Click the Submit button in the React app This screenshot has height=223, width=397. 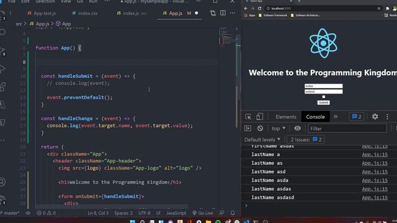324,102
